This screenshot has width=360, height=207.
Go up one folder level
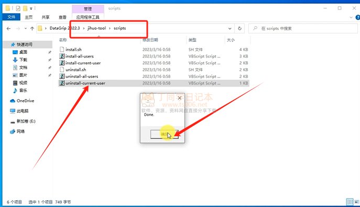pos(32,28)
